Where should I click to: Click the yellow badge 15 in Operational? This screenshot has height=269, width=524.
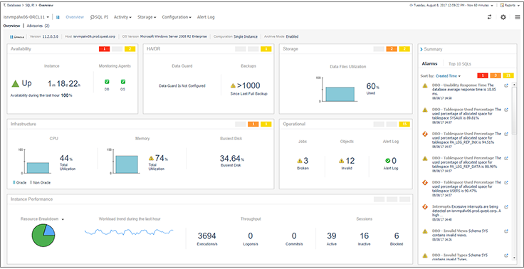pos(404,124)
